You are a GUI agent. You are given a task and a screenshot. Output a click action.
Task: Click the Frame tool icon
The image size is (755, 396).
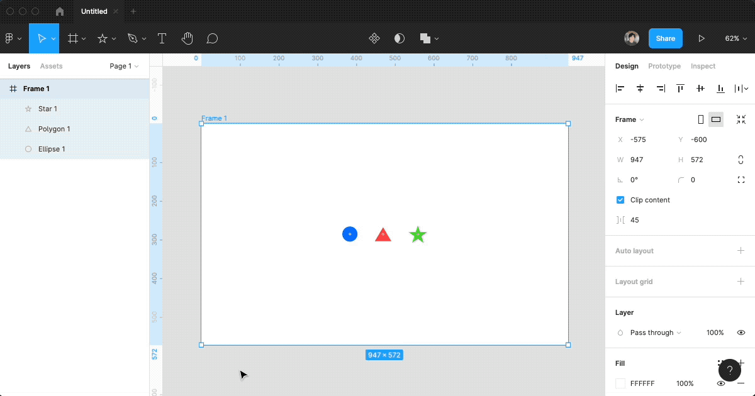73,38
